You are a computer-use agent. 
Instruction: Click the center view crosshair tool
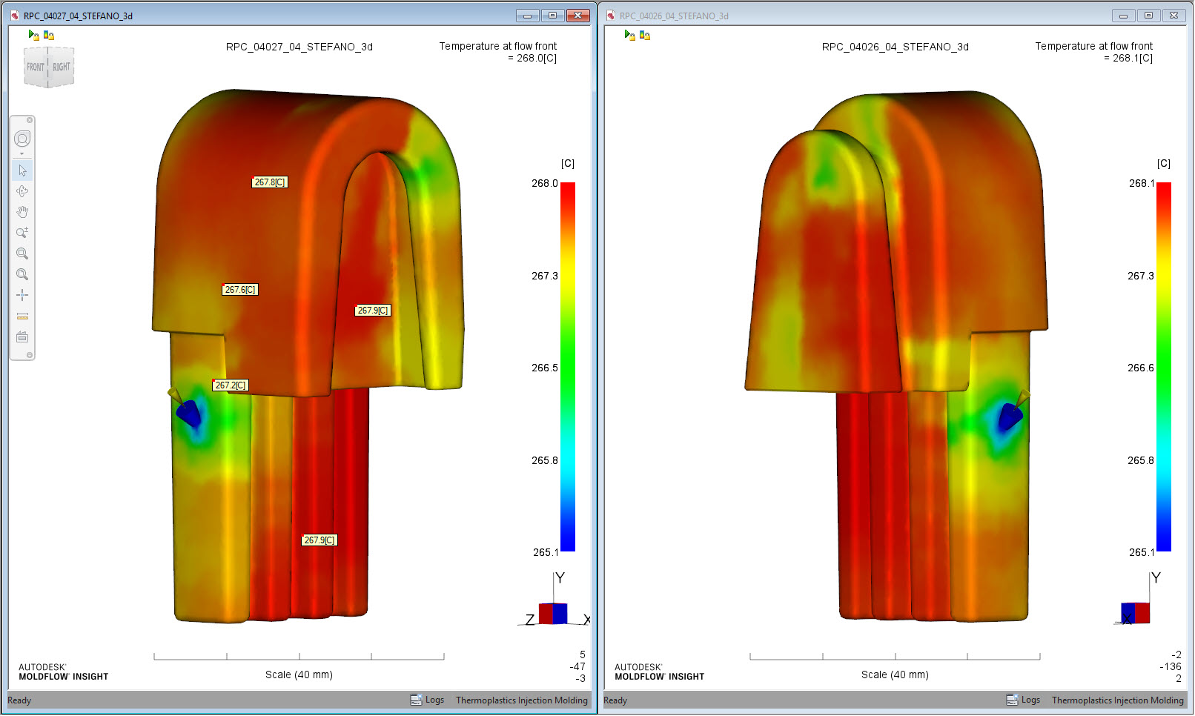[22, 294]
